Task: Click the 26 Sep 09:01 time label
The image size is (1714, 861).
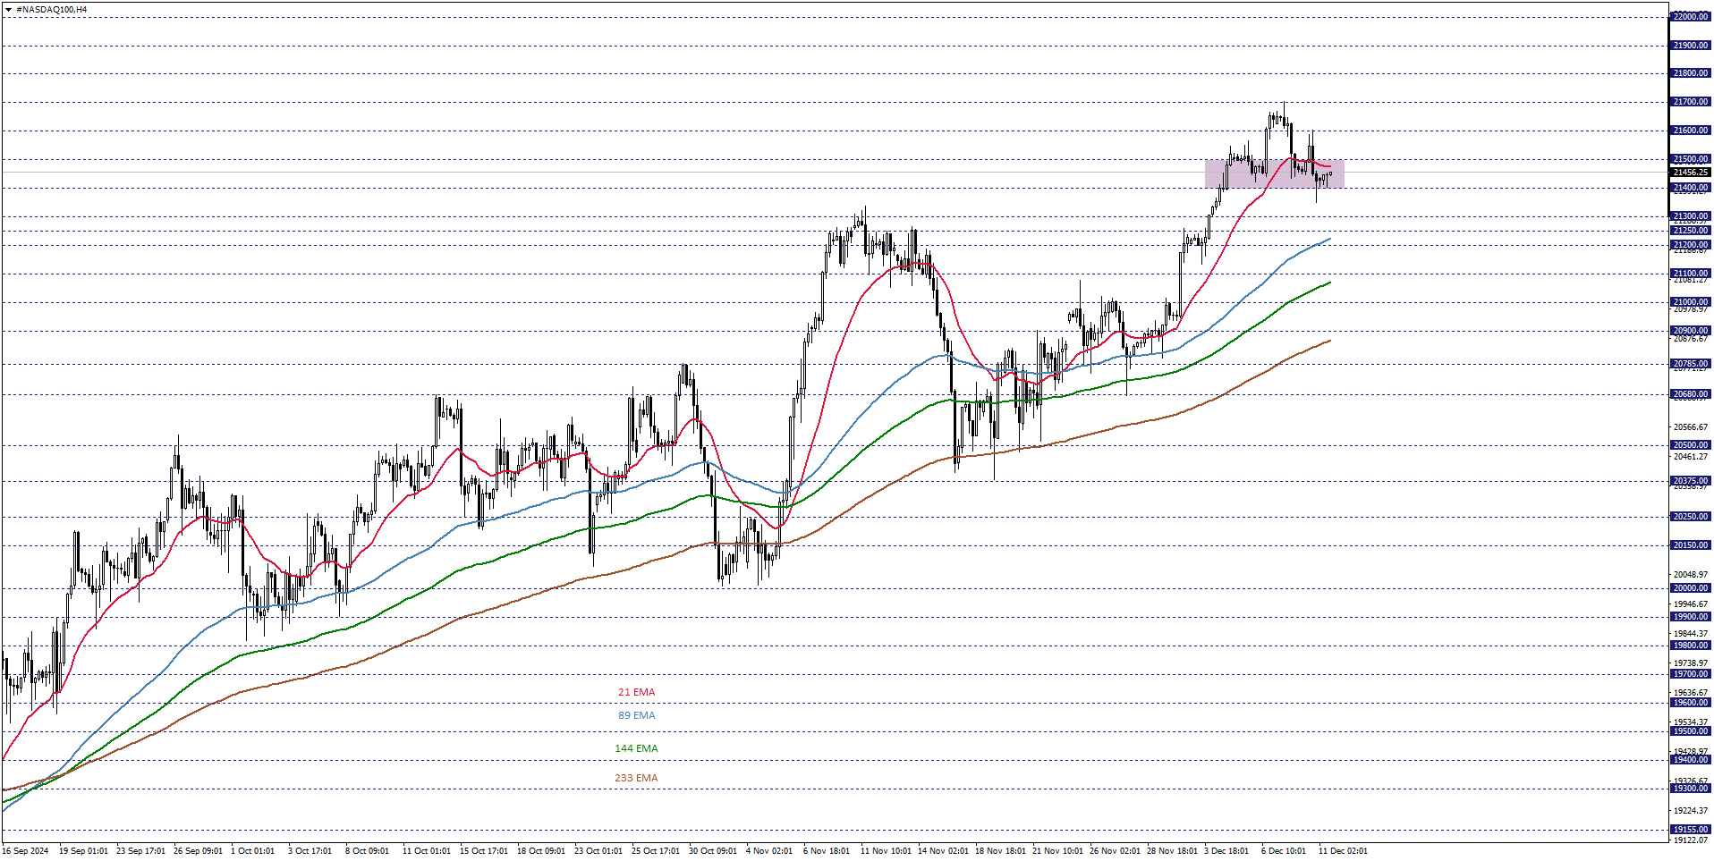Action: (x=198, y=851)
